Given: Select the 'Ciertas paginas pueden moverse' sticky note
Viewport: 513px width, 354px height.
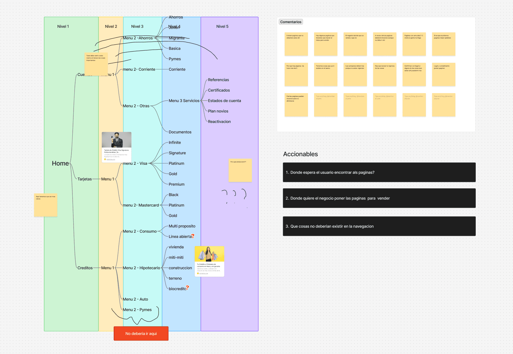Looking at the screenshot, I should coord(296,105).
